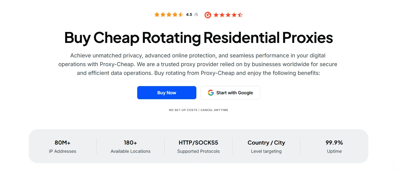This screenshot has width=396, height=170.
Task: Click the first orange rating star
Action: (157, 14)
